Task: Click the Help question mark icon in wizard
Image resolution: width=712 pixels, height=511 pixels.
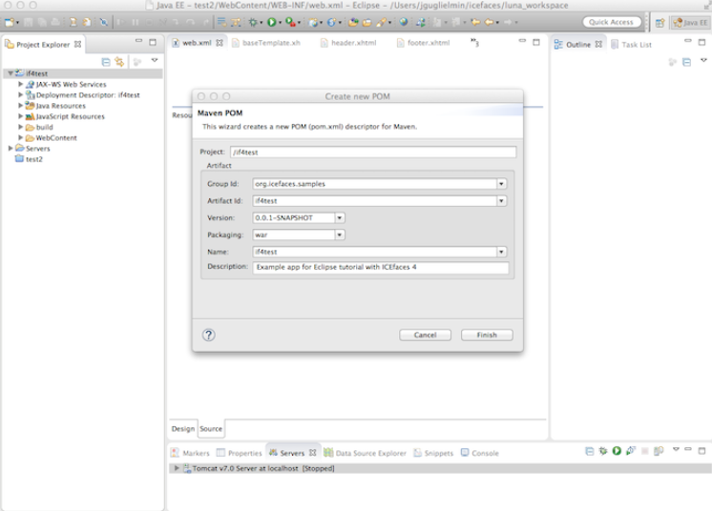Action: coord(209,335)
